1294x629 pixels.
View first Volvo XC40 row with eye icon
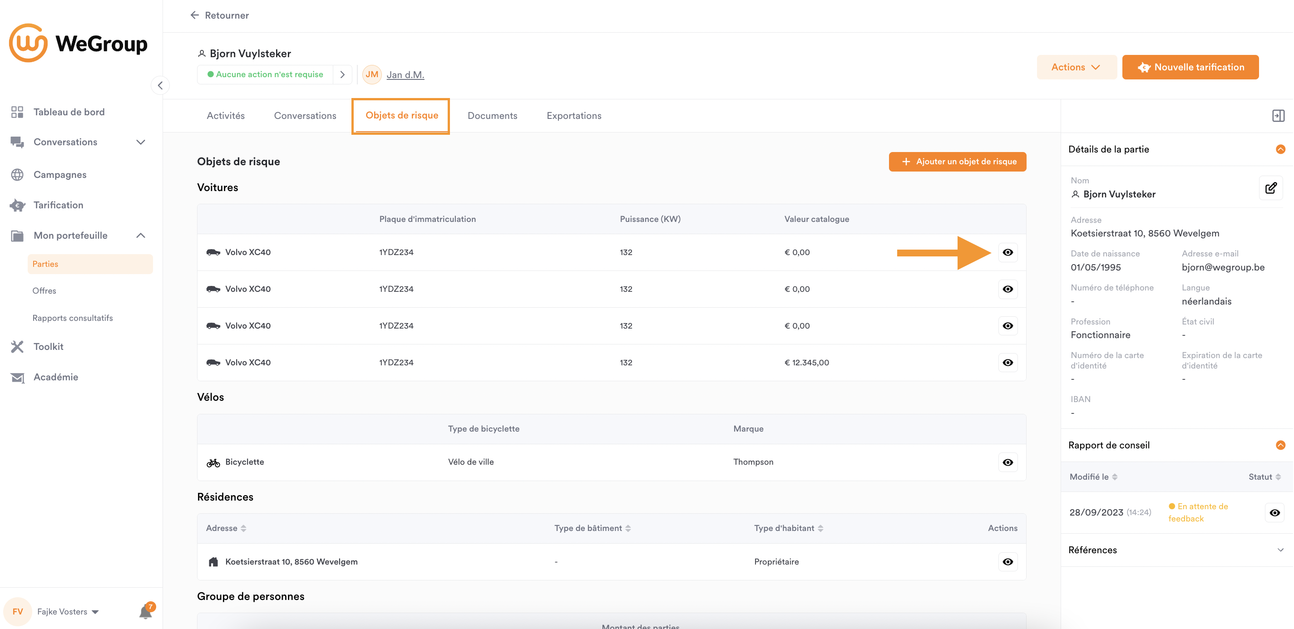pyautogui.click(x=1008, y=252)
